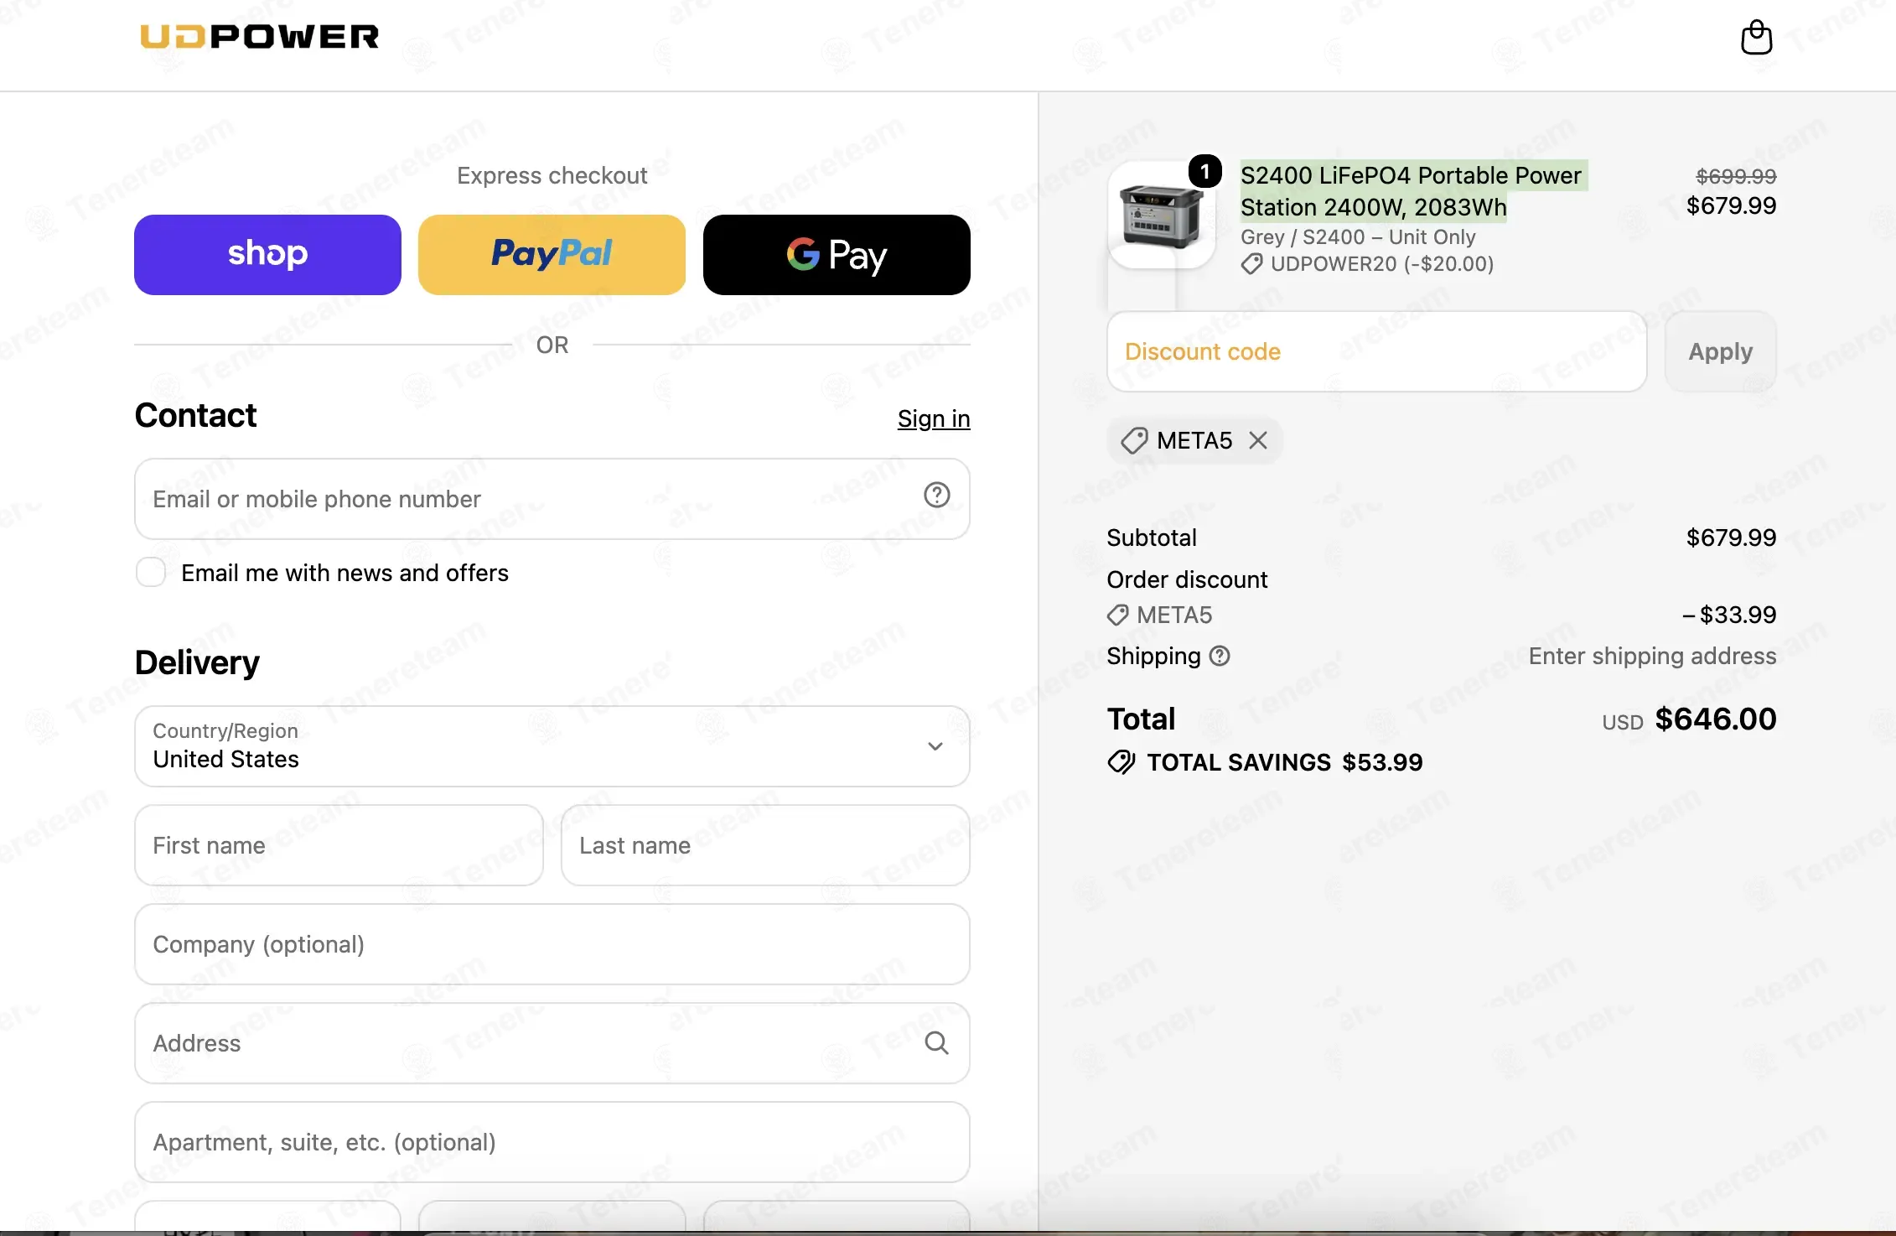
Task: Pay with PayPal express checkout
Action: click(x=552, y=255)
